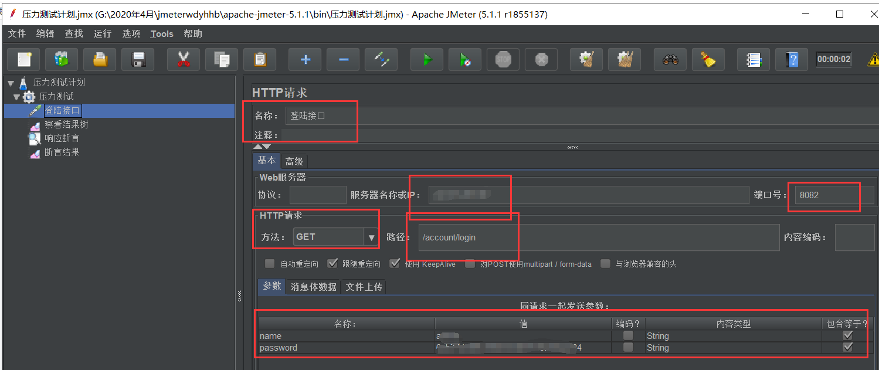Click the 端口号 field showing 8082

pyautogui.click(x=834, y=195)
